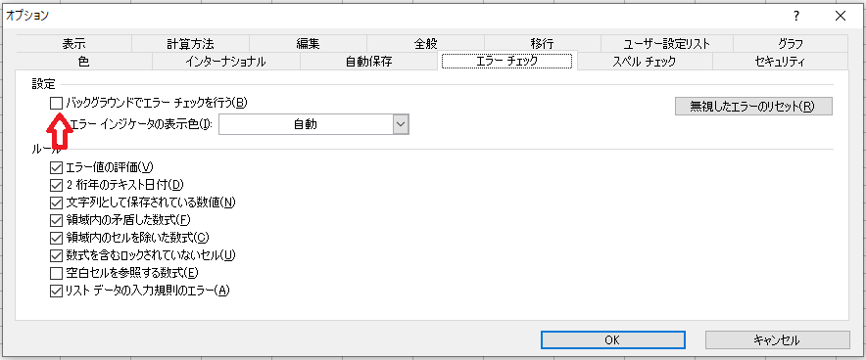
Task: Uncheck 数式を含むロックされていないセル rule
Action: tap(56, 255)
